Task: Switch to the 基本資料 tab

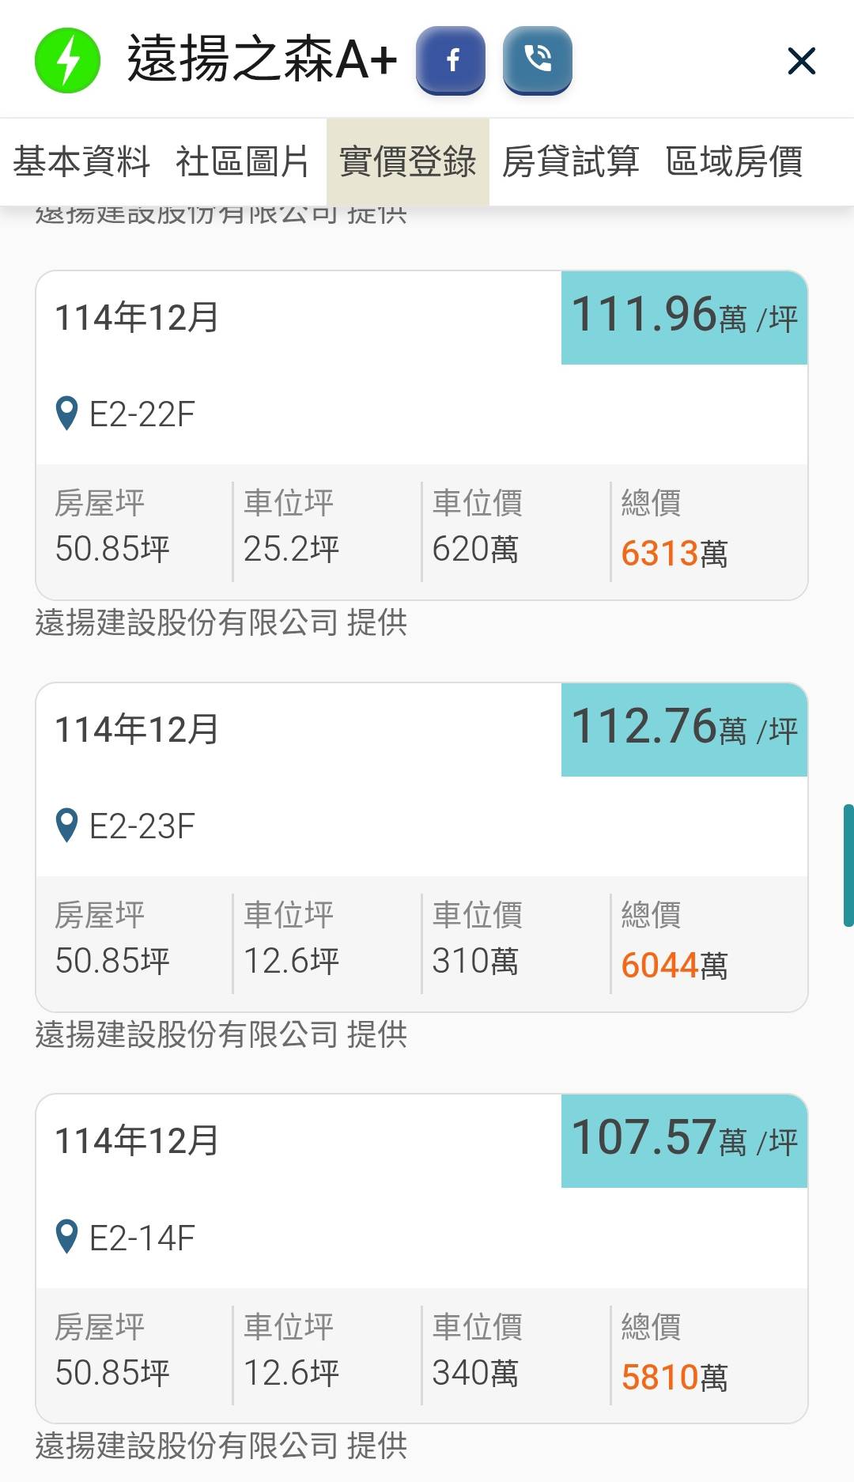Action: 81,162
